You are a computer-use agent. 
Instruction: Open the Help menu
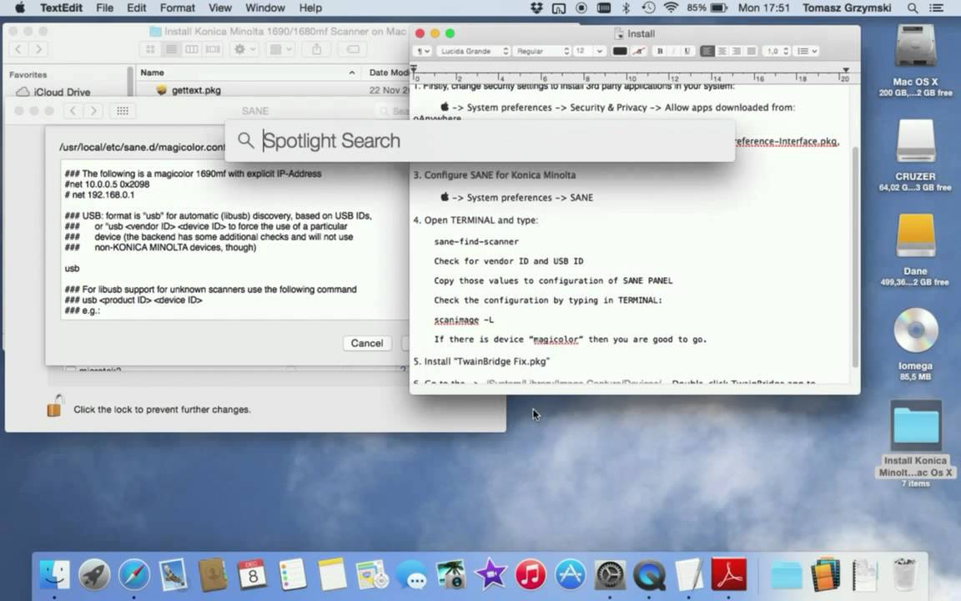310,8
